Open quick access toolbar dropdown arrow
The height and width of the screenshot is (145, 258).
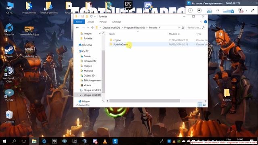[x=95, y=17]
